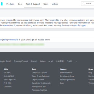Click the 'grant permissions' link

(10, 40)
